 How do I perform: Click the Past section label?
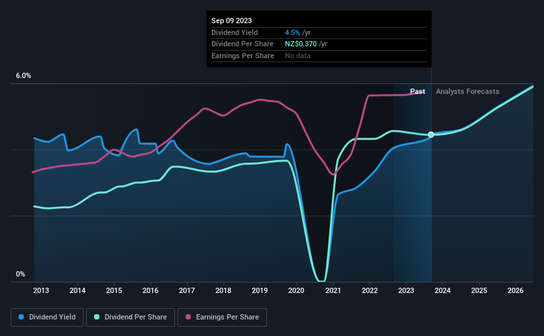417,91
